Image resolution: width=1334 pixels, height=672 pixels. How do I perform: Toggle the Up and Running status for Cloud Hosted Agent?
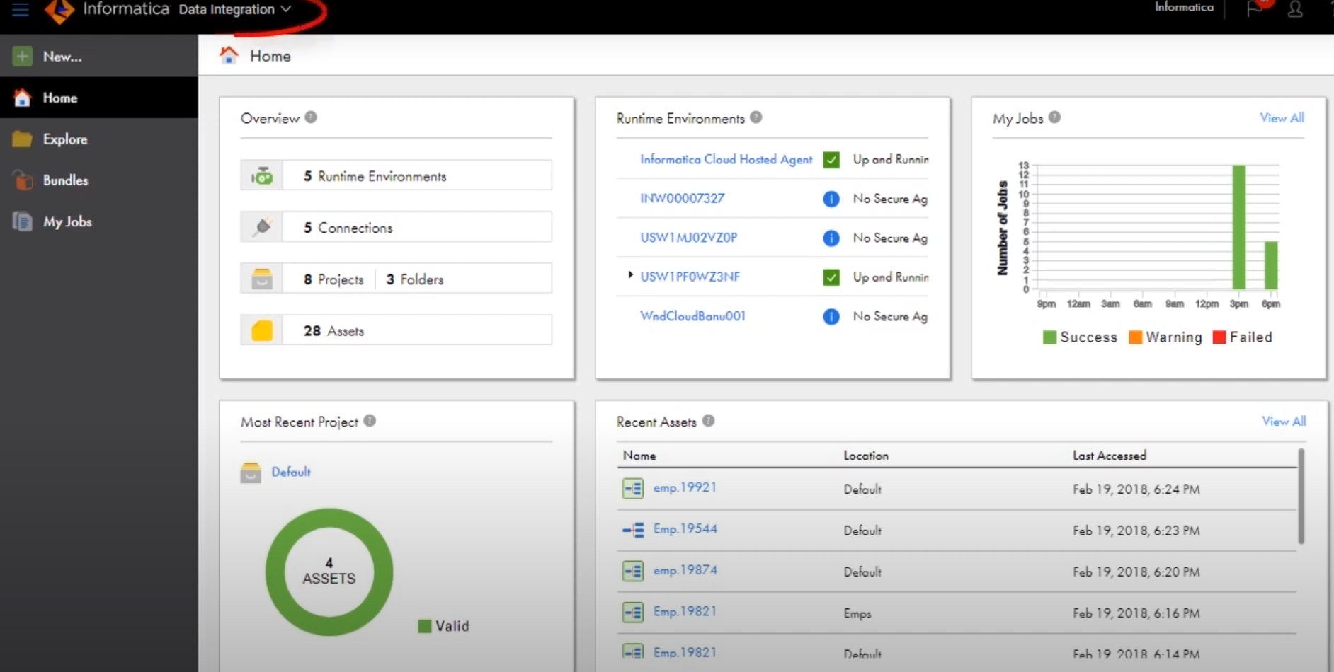pos(831,159)
